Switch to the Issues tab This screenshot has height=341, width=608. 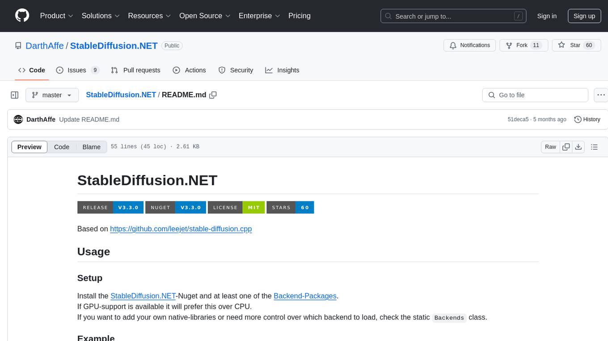click(77, 70)
